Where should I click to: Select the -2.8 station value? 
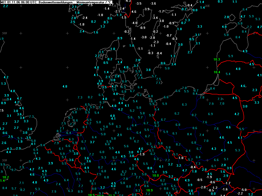[x=152, y=38]
